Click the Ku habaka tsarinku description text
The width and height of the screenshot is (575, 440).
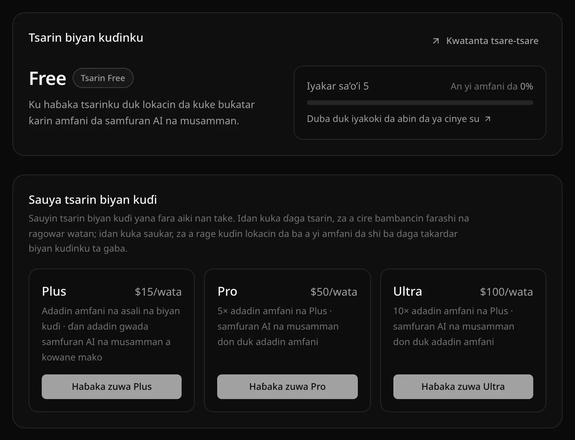(141, 113)
